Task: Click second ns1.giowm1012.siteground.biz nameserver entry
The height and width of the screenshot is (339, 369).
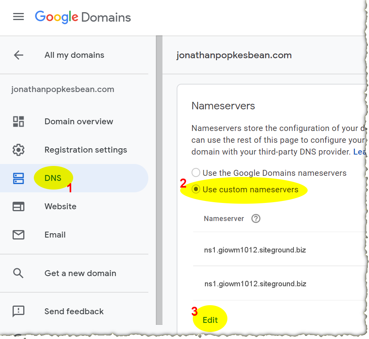Action: 255,284
